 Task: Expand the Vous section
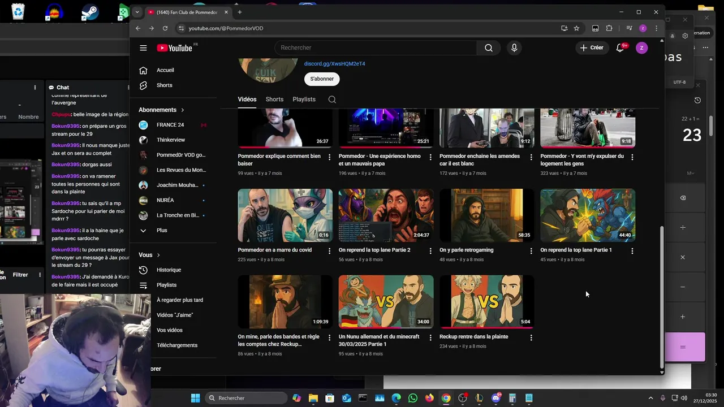pyautogui.click(x=149, y=255)
